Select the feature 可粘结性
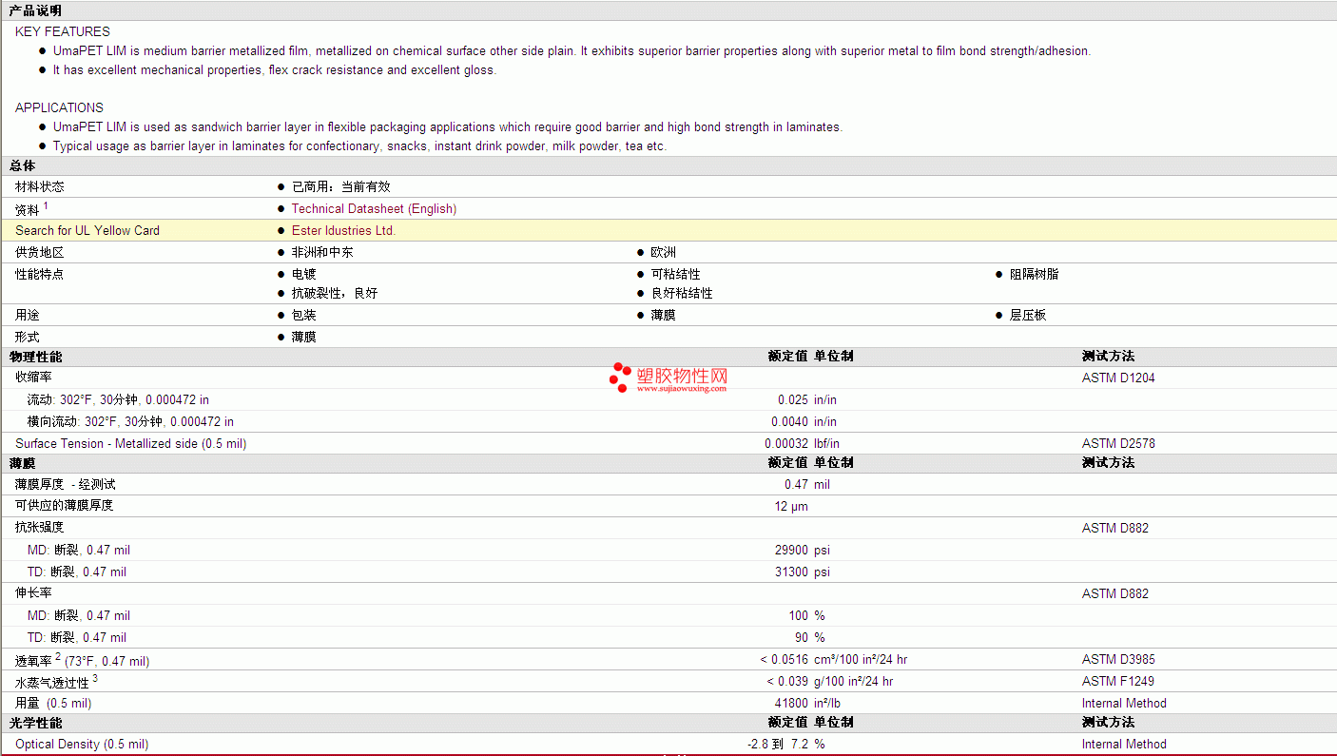Viewport: 1337px width, 756px height. (x=675, y=275)
